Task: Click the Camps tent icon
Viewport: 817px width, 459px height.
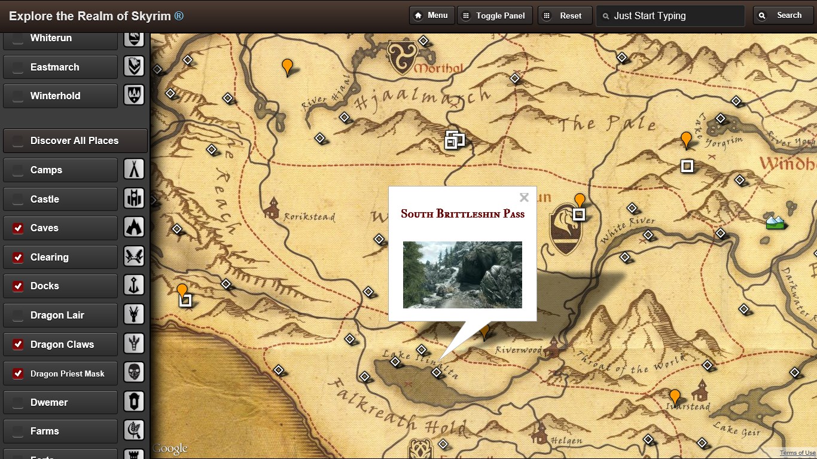Action: 134,170
